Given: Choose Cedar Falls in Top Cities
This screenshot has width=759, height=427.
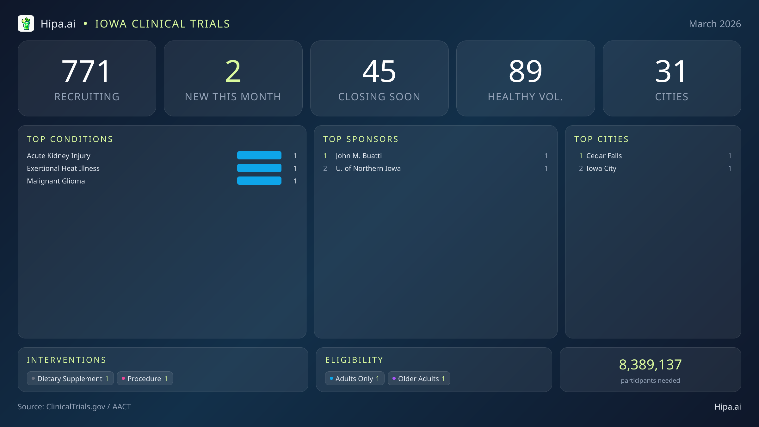Looking at the screenshot, I should point(604,156).
